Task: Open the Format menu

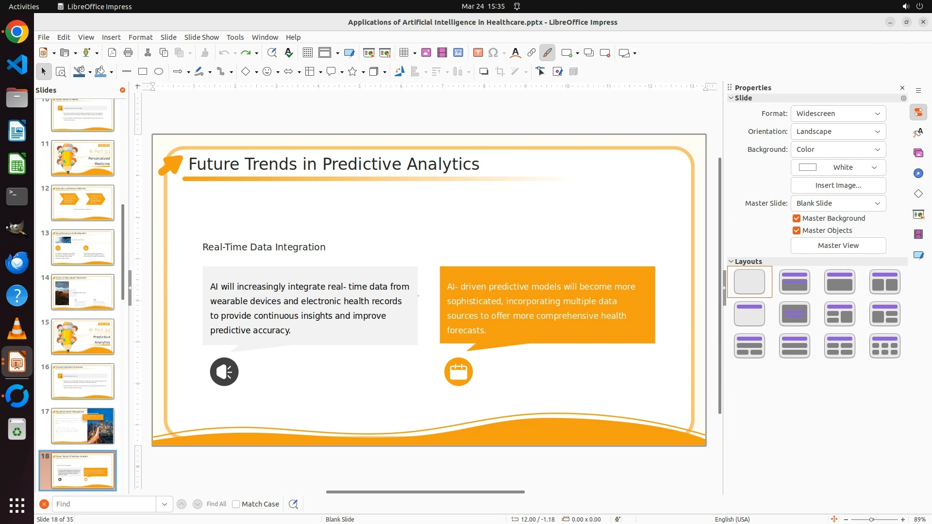Action: pos(140,37)
